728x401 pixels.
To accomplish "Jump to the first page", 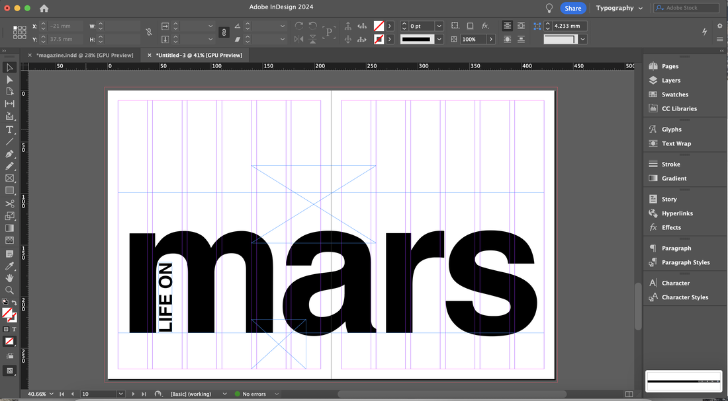I will (62, 394).
